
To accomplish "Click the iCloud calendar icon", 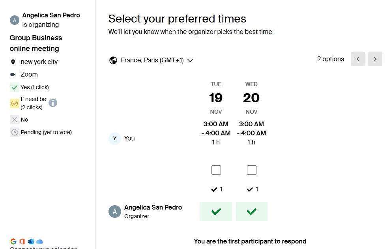I will point(39,242).
